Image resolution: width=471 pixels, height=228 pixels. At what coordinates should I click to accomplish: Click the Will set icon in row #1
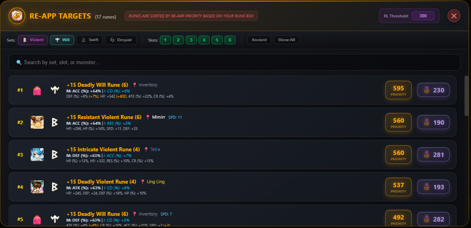click(x=55, y=90)
